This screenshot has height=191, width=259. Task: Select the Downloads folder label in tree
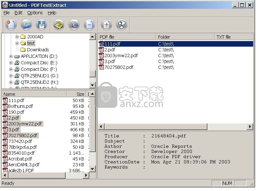(x=38, y=50)
